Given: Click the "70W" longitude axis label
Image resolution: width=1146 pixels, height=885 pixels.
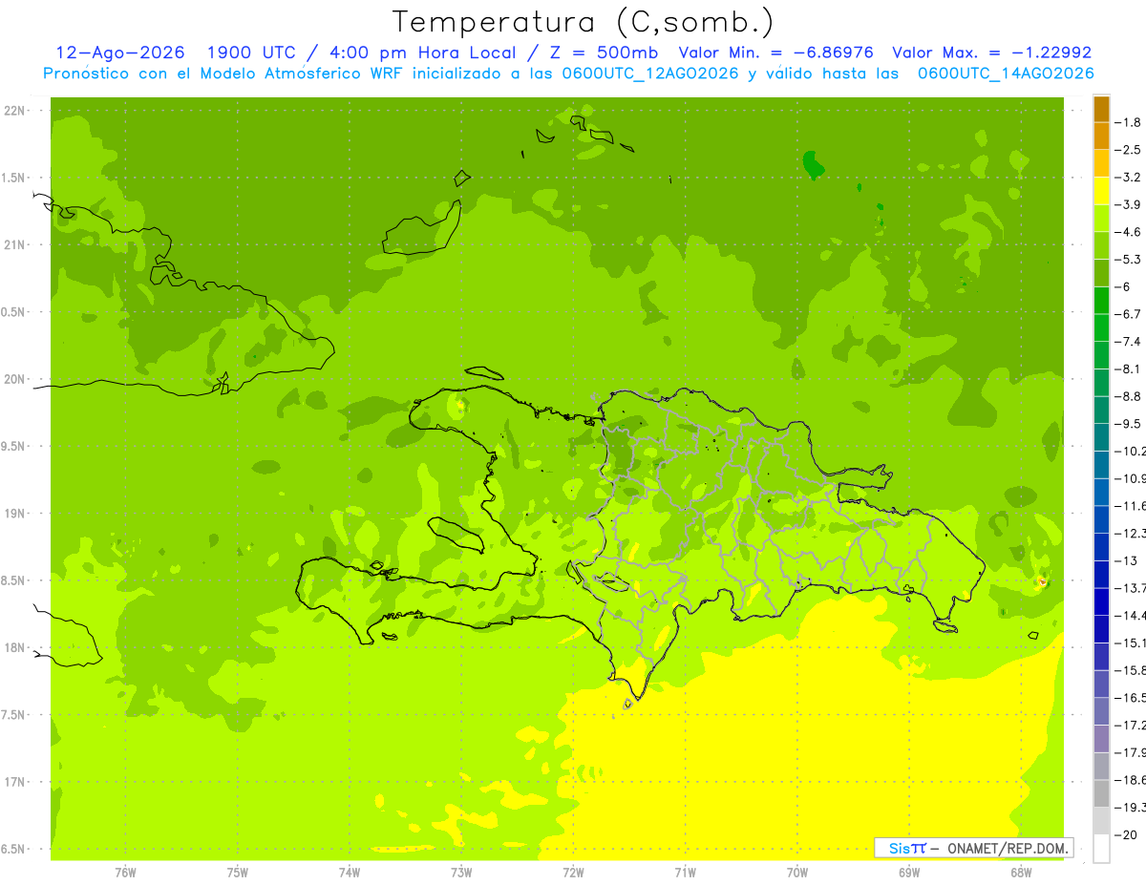Looking at the screenshot, I should point(796,873).
